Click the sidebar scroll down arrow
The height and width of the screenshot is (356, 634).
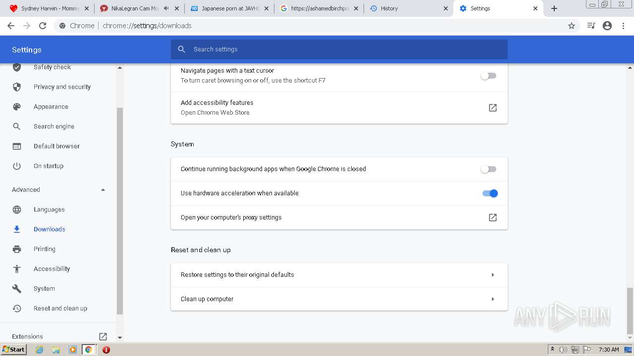click(x=119, y=338)
